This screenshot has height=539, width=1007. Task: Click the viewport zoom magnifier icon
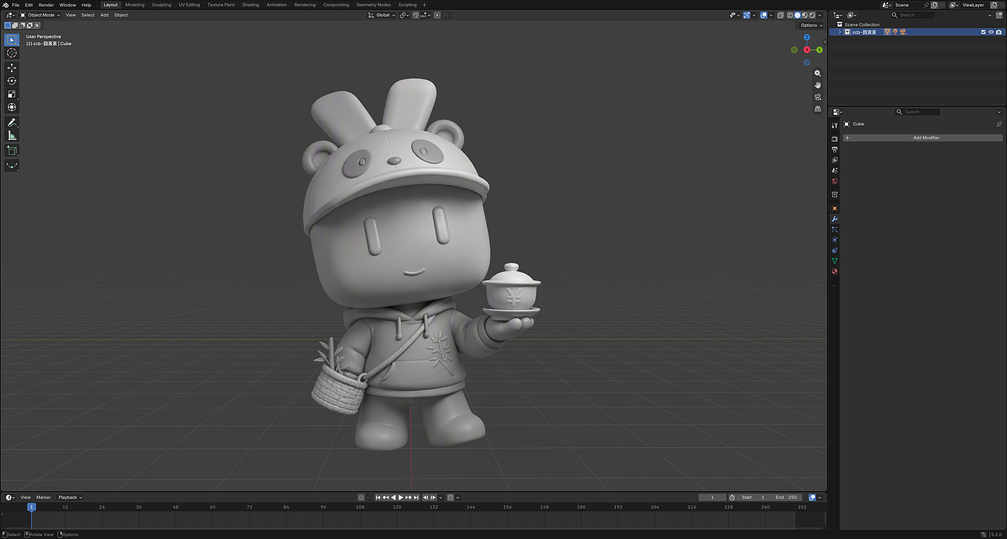coord(817,73)
